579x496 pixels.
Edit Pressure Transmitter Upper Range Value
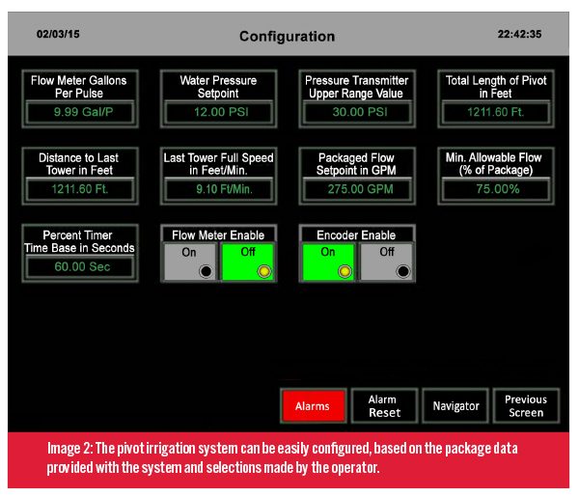(x=356, y=112)
